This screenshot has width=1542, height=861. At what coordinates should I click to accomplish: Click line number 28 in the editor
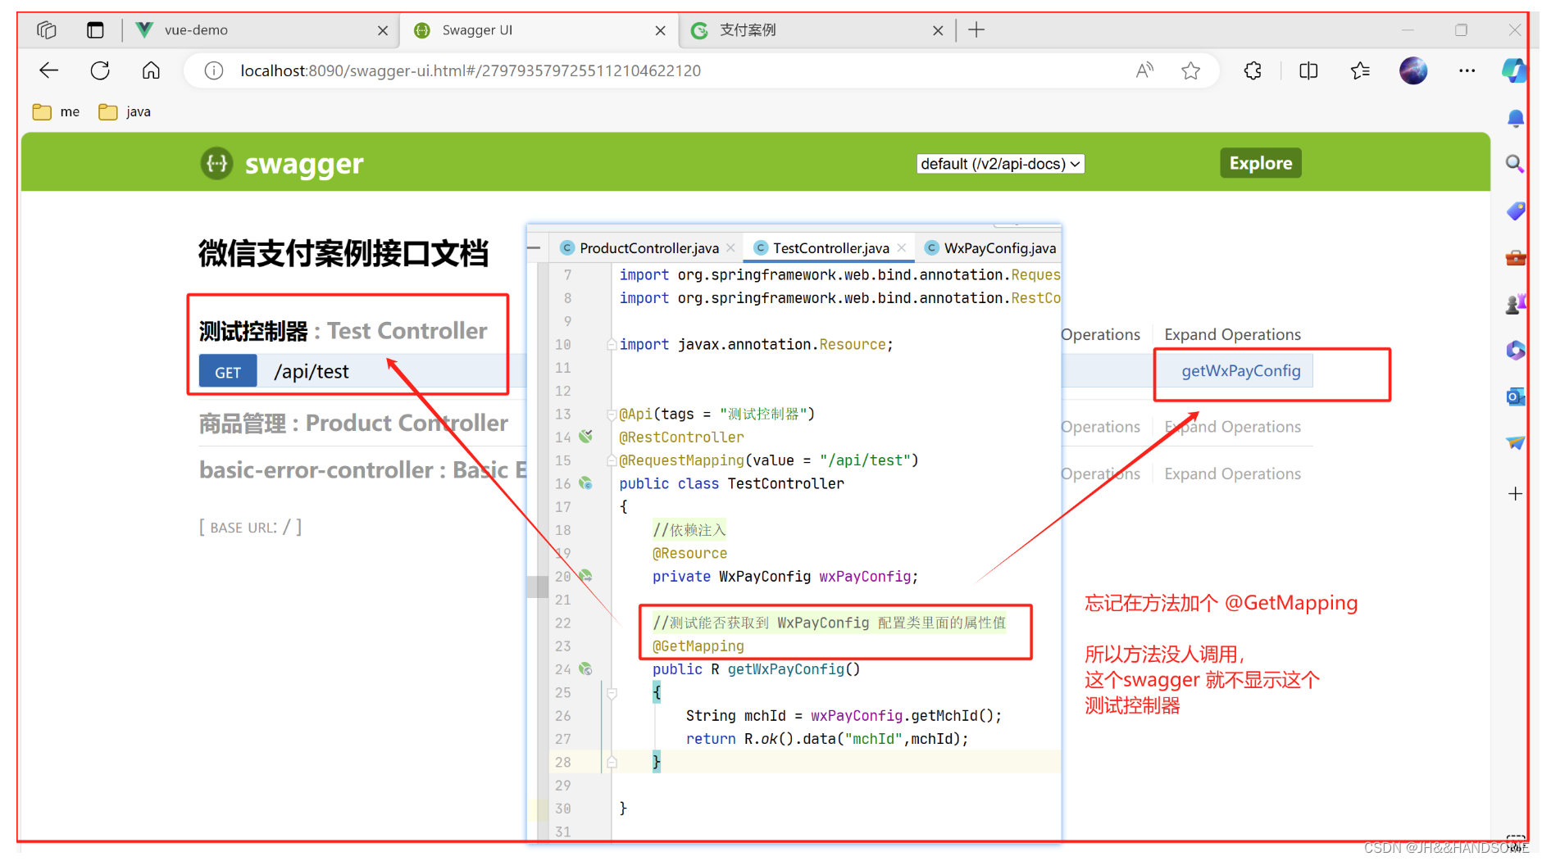562,762
